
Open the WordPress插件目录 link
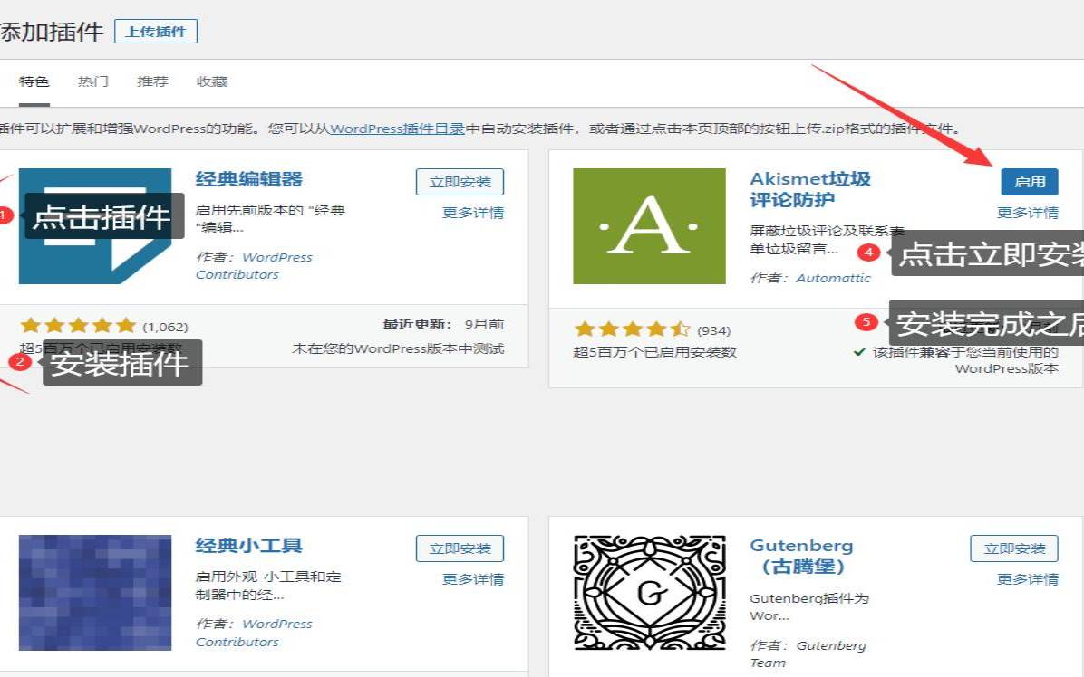tap(398, 129)
